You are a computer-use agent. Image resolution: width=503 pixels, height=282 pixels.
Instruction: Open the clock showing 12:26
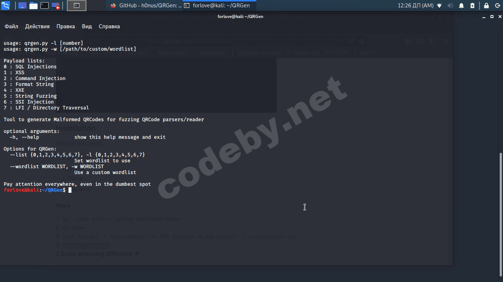tap(416, 6)
